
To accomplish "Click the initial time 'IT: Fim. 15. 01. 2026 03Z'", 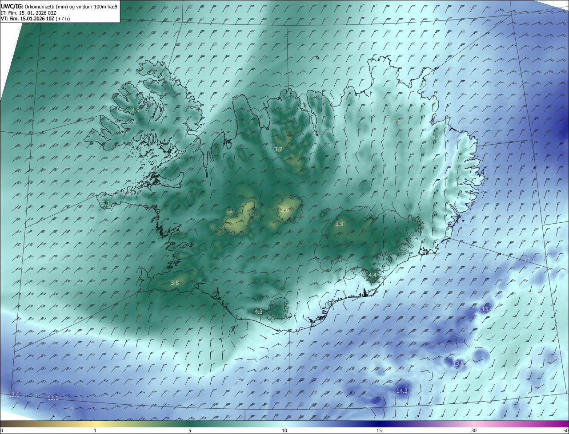I will [x=28, y=13].
